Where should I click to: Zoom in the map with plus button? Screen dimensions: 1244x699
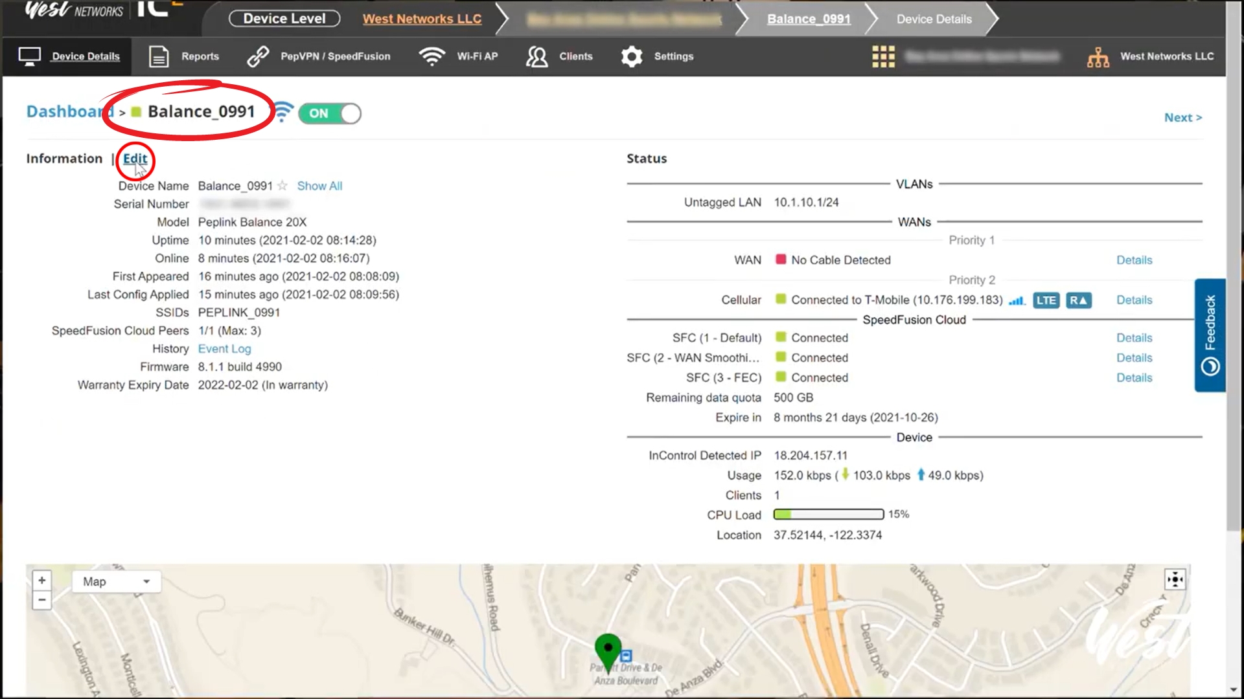[x=42, y=580]
